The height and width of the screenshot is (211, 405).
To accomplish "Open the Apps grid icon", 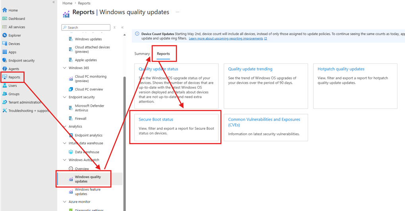I will [x=5, y=52].
